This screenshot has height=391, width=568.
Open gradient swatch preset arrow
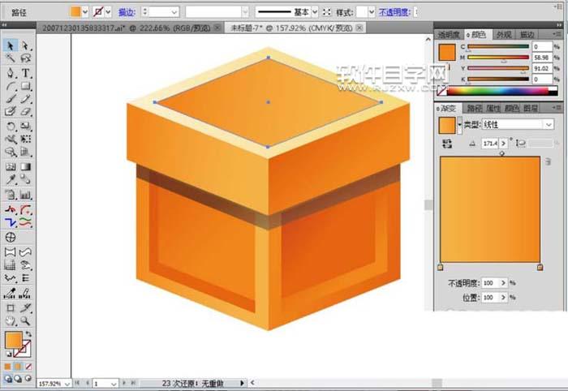(459, 125)
